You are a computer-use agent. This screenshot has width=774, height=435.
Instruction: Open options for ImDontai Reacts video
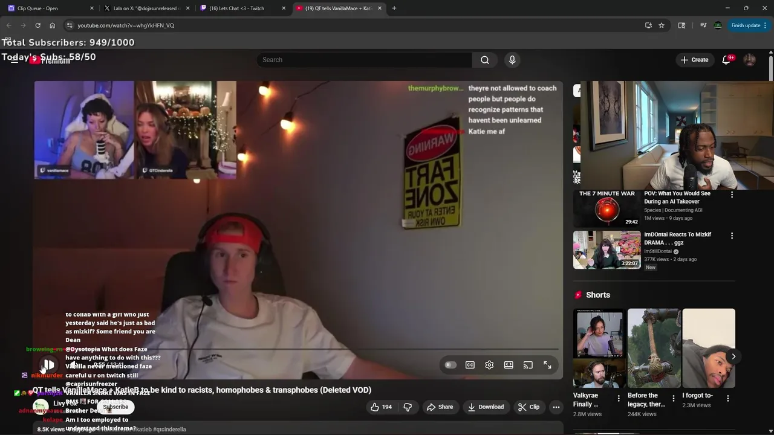732,235
